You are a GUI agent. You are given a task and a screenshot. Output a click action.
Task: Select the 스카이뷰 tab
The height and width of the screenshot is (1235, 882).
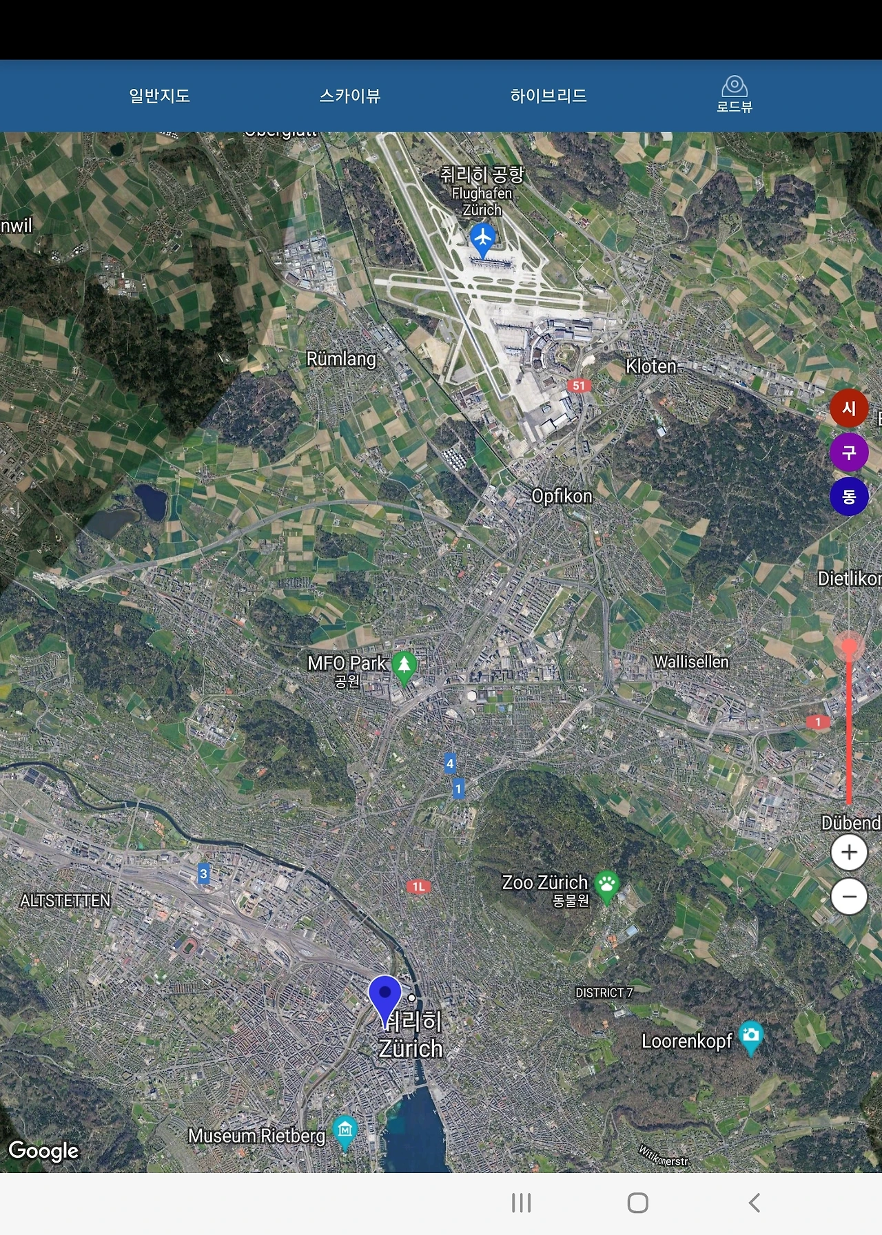tap(350, 96)
